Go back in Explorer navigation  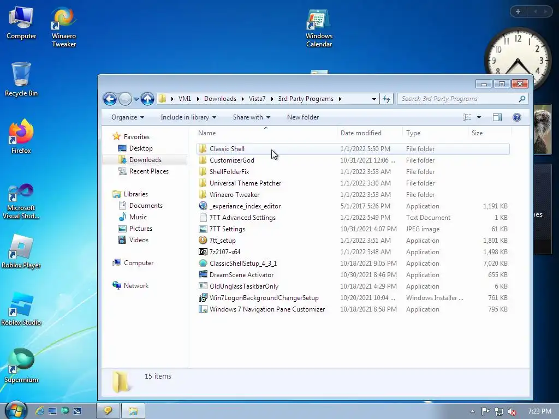tap(110, 99)
